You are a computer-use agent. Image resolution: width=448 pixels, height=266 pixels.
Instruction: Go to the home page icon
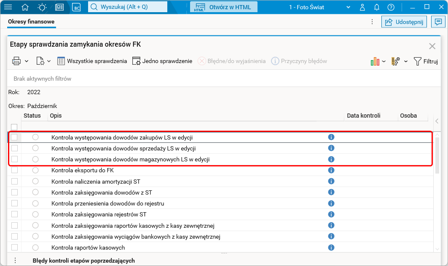tap(25, 7)
